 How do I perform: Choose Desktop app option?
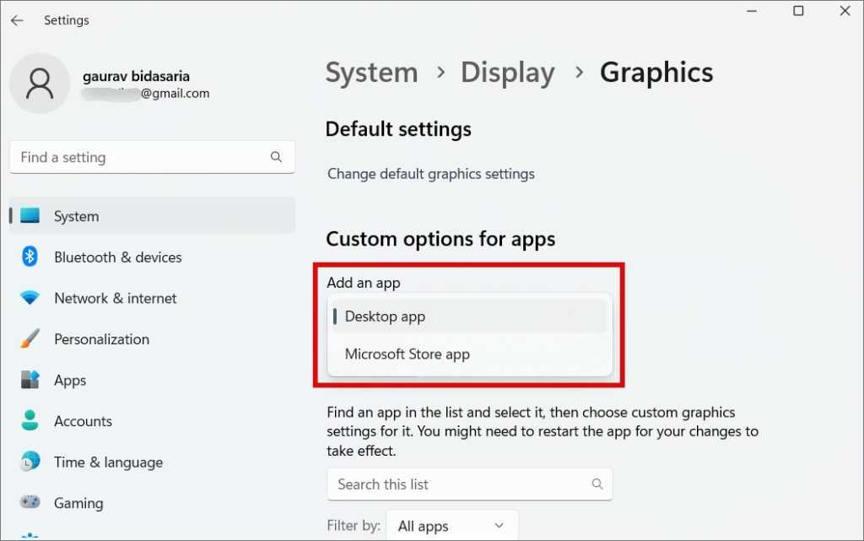[469, 316]
